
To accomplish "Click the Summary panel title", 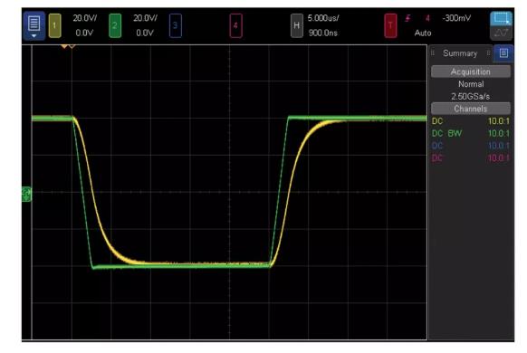I will tap(460, 53).
